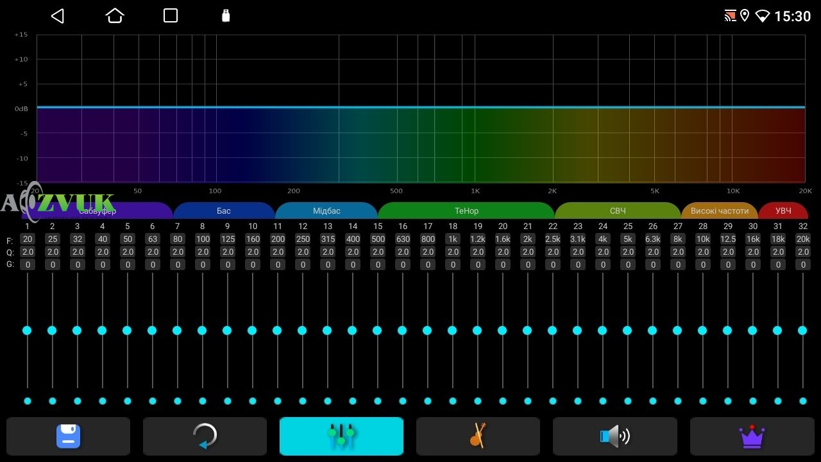
Task: Tap the USB icon in the status bar
Action: (225, 15)
